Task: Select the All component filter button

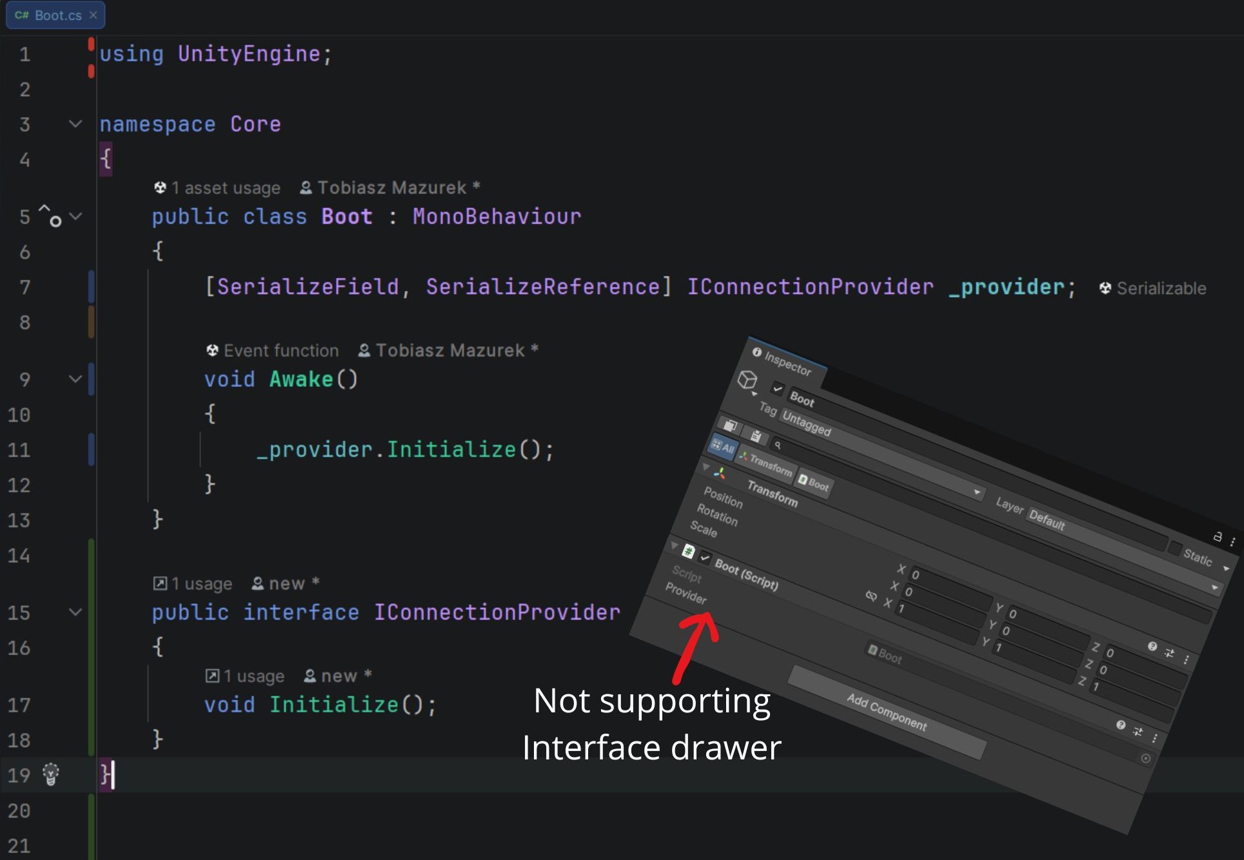Action: click(722, 446)
